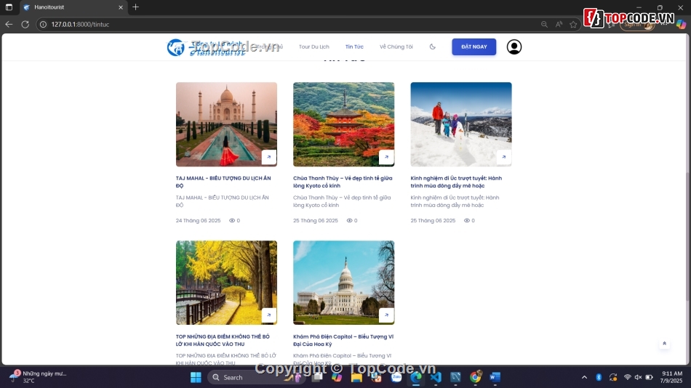Close the Hanoitourist tab
The width and height of the screenshot is (691, 388).
pos(121,7)
